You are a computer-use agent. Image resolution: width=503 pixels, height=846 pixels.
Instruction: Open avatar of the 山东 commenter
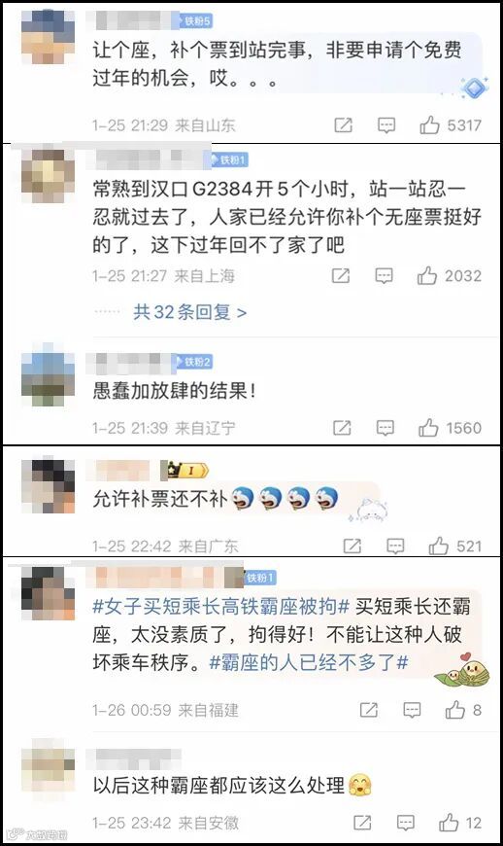click(x=48, y=37)
